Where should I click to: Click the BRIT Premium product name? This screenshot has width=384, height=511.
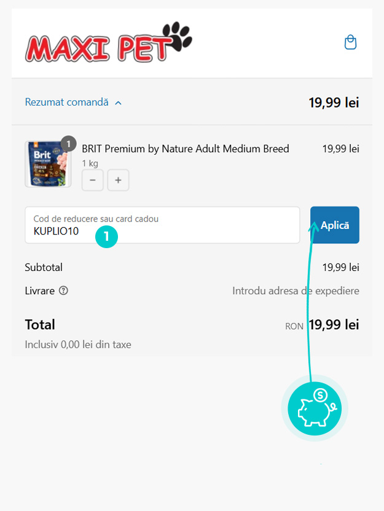pos(185,149)
